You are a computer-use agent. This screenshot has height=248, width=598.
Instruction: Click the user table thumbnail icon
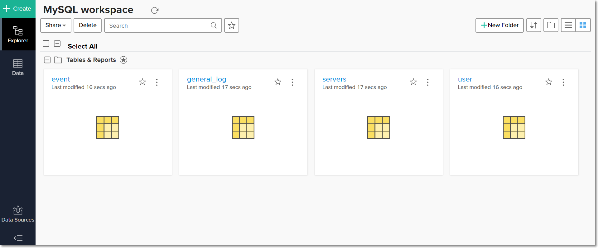[514, 127]
